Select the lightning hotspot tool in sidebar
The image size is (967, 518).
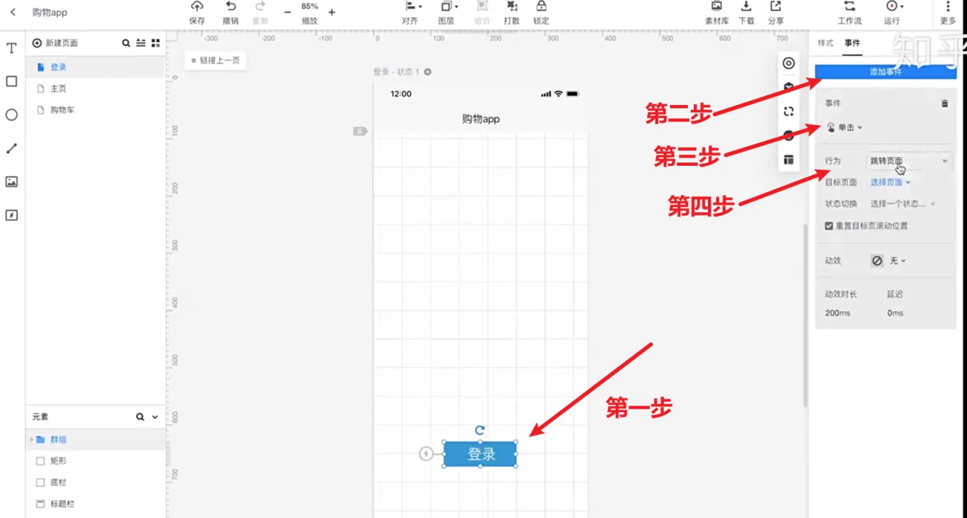pyautogui.click(x=11, y=215)
